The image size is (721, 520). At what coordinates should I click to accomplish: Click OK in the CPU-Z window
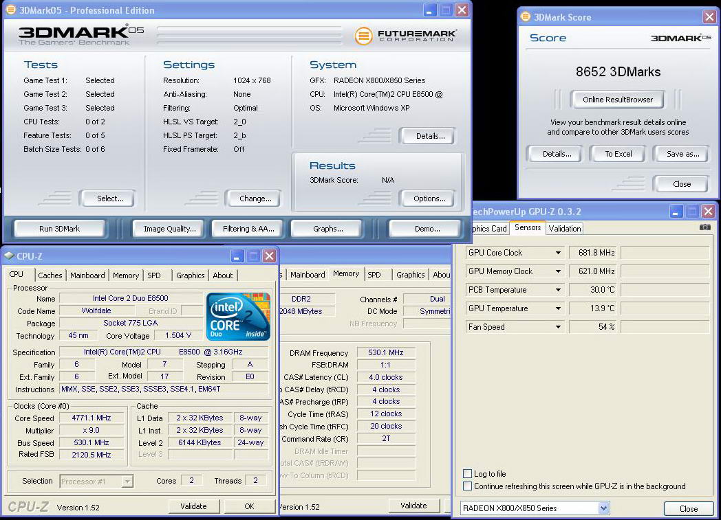coord(249,506)
